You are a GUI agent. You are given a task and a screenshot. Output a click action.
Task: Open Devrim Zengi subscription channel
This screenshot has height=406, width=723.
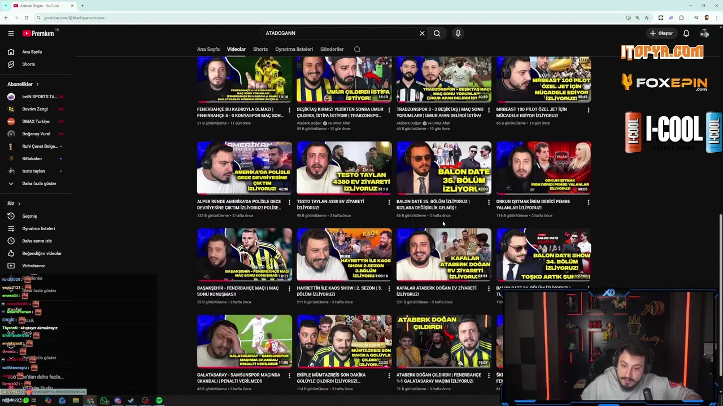36,109
